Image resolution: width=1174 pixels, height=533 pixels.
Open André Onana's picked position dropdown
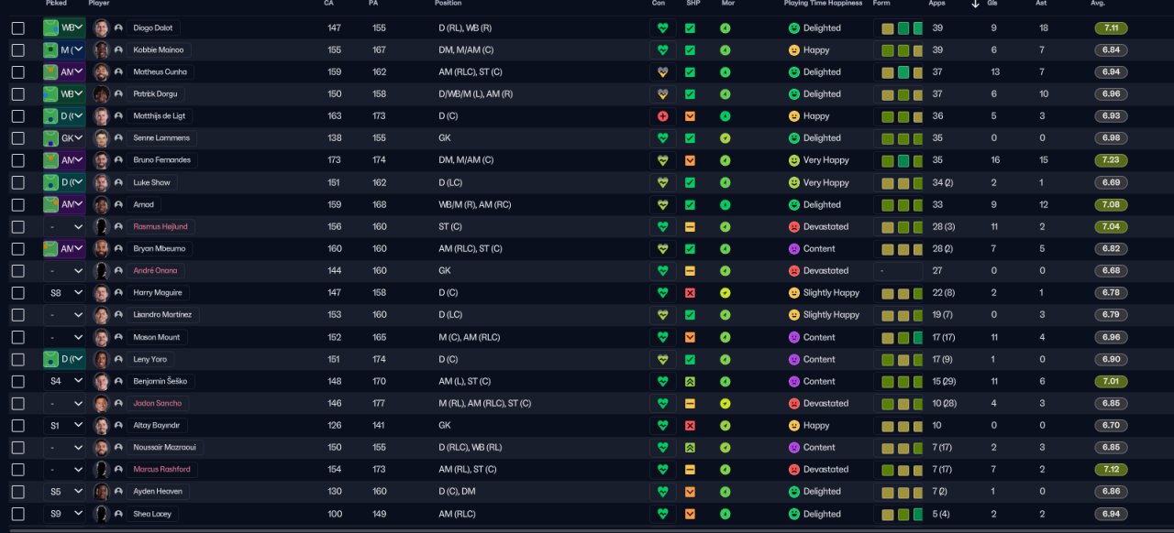[64, 271]
